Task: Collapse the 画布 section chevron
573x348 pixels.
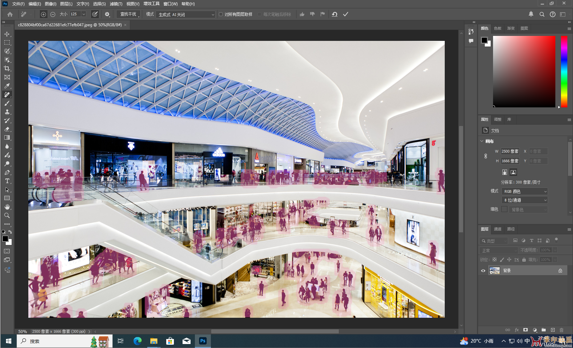Action: 482,141
